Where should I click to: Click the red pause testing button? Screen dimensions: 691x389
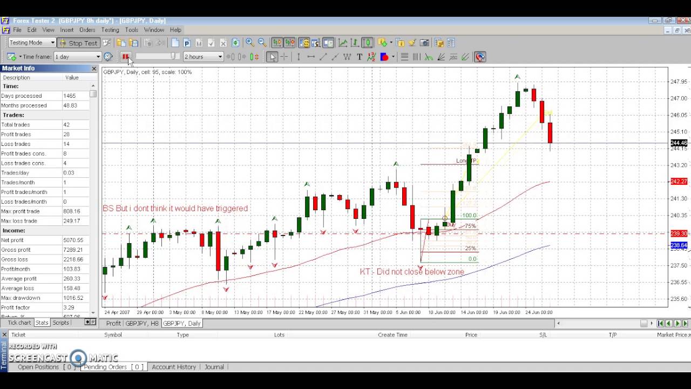125,57
